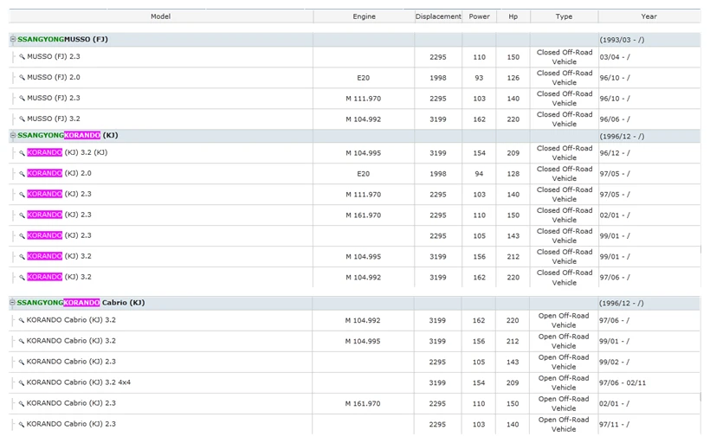Click Closed Off-Road Vehicle in MUSSO (FJ) 2.0 row
Screen dimensions: 710x443
[565, 78]
